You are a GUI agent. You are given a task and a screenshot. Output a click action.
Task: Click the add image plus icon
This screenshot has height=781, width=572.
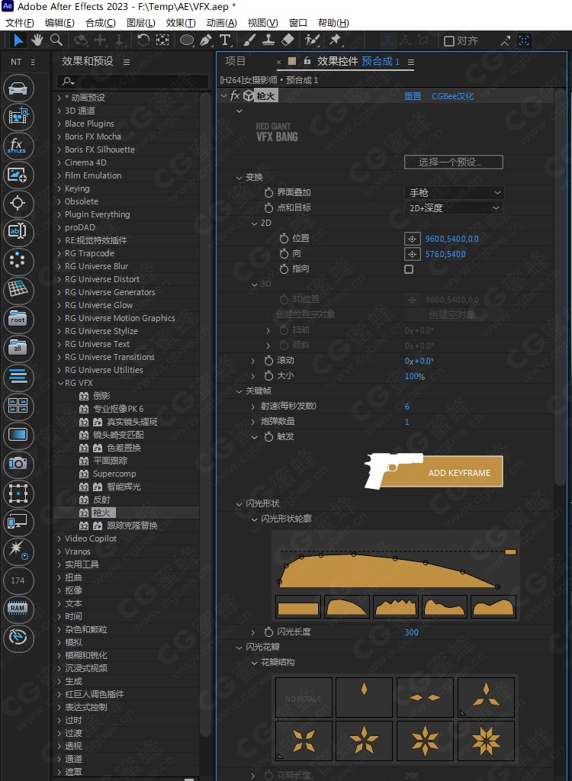18,175
